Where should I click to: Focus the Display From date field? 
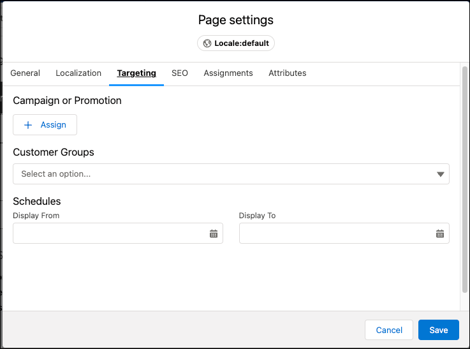point(118,234)
